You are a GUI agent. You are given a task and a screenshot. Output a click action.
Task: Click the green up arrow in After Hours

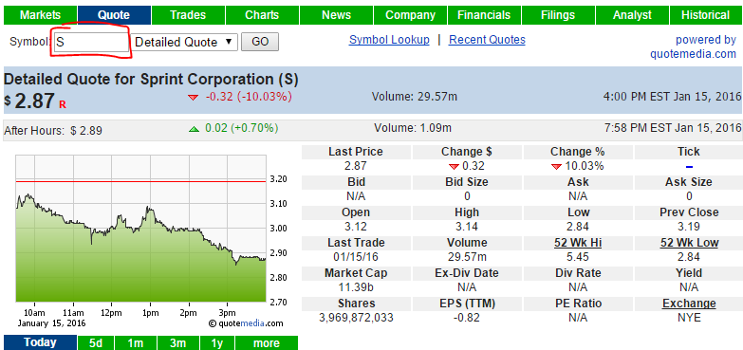coord(194,129)
